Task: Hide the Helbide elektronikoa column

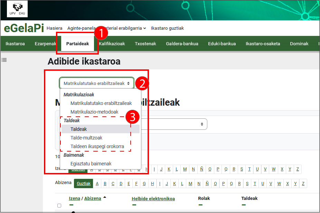Action: [134, 205]
